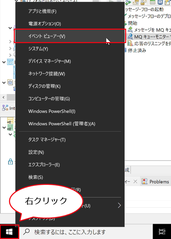171x239 pixels.
Task: Switch to the Problems tab
Action: pyautogui.click(x=155, y=182)
